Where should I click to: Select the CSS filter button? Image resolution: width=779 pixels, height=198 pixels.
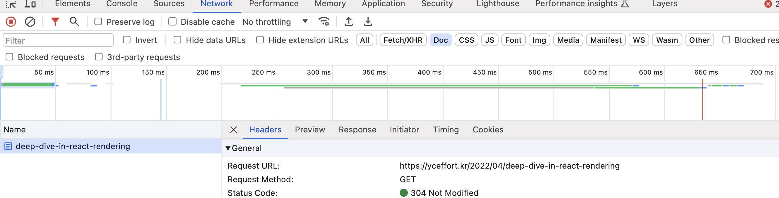pos(466,40)
